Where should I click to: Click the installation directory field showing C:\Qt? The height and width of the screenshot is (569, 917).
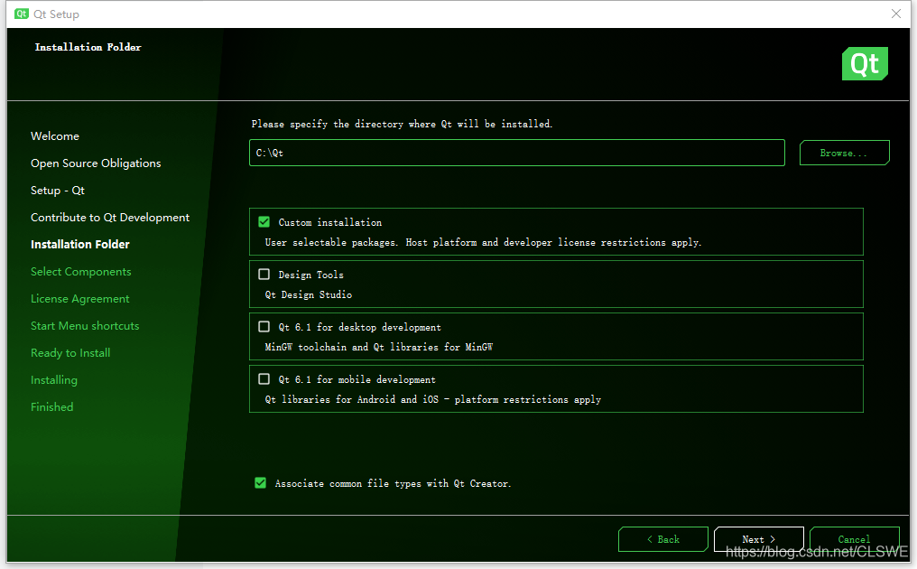[517, 153]
